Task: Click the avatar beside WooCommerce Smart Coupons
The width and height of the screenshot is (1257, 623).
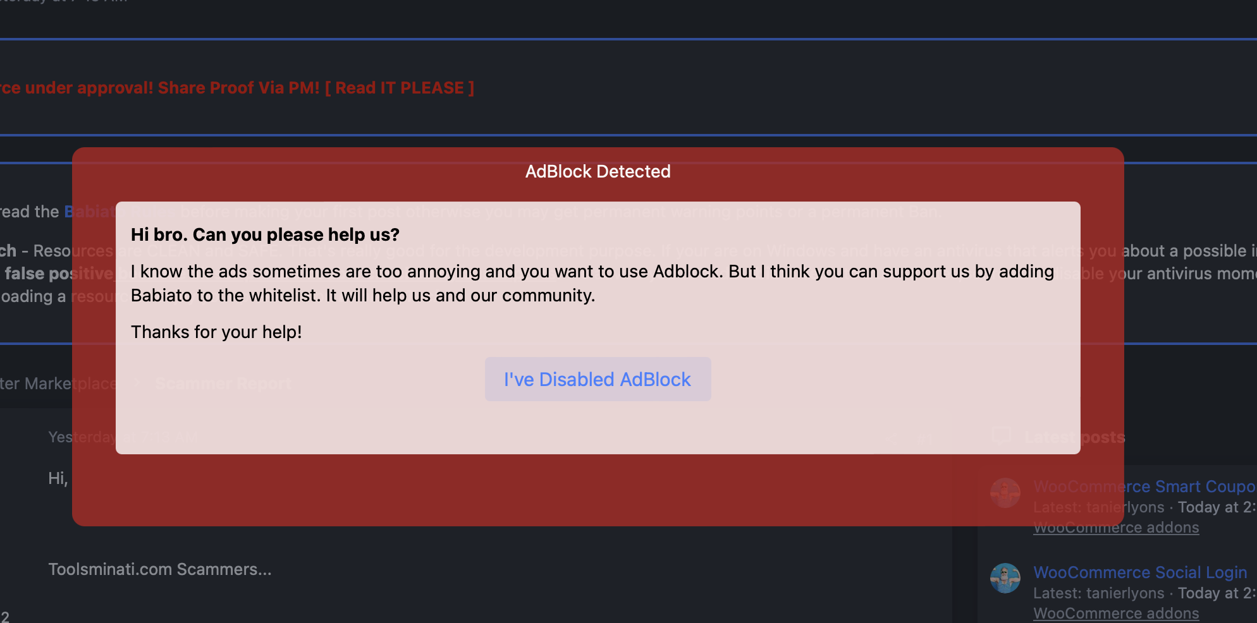Action: point(1005,492)
